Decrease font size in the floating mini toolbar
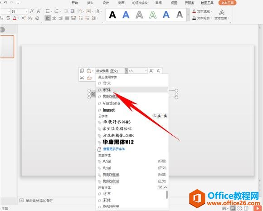Screen dimensions: 263x211 (x=158, y=71)
